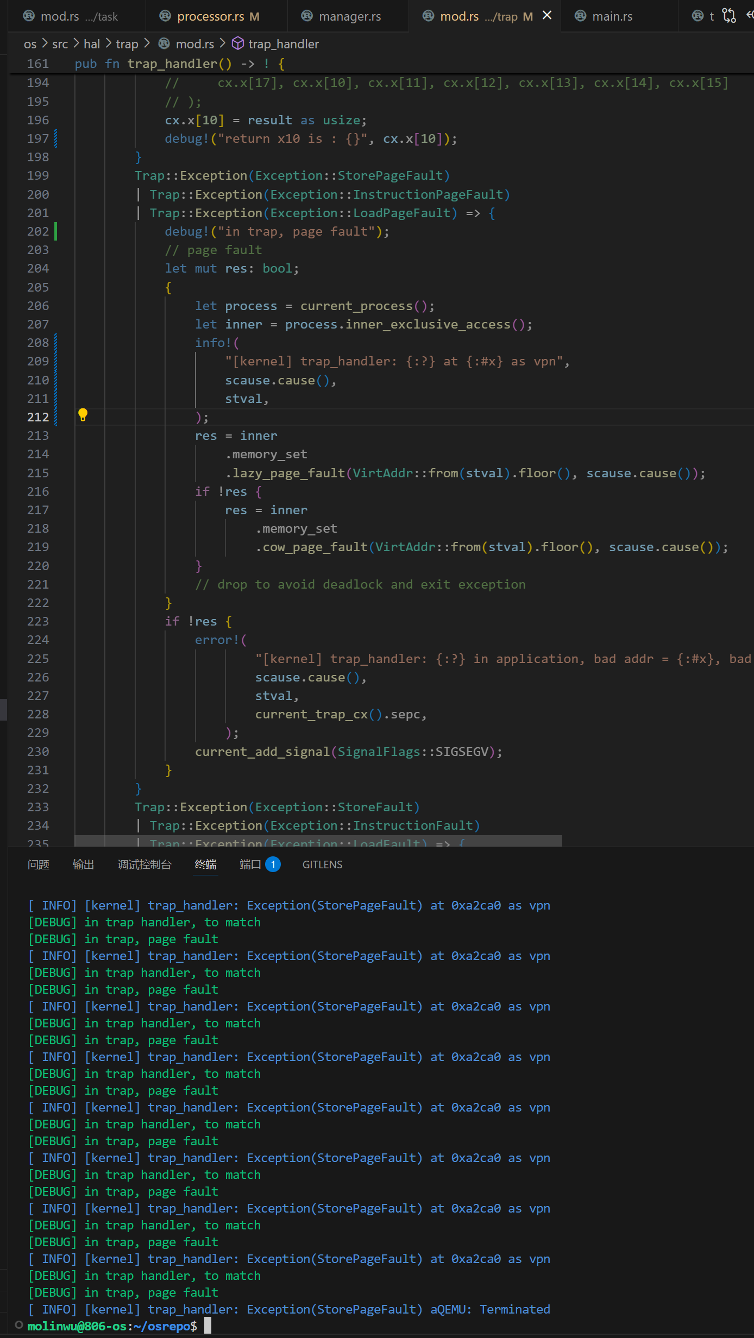Viewport: 754px width, 1338px height.
Task: Click the lightbulb code action icon
Action: coord(83,415)
